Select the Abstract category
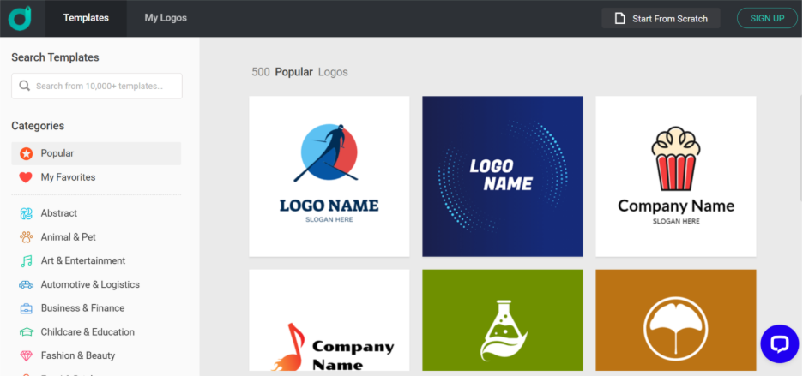The width and height of the screenshot is (803, 376). click(96, 213)
